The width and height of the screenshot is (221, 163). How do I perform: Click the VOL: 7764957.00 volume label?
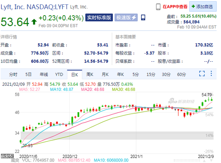(x=38, y=160)
